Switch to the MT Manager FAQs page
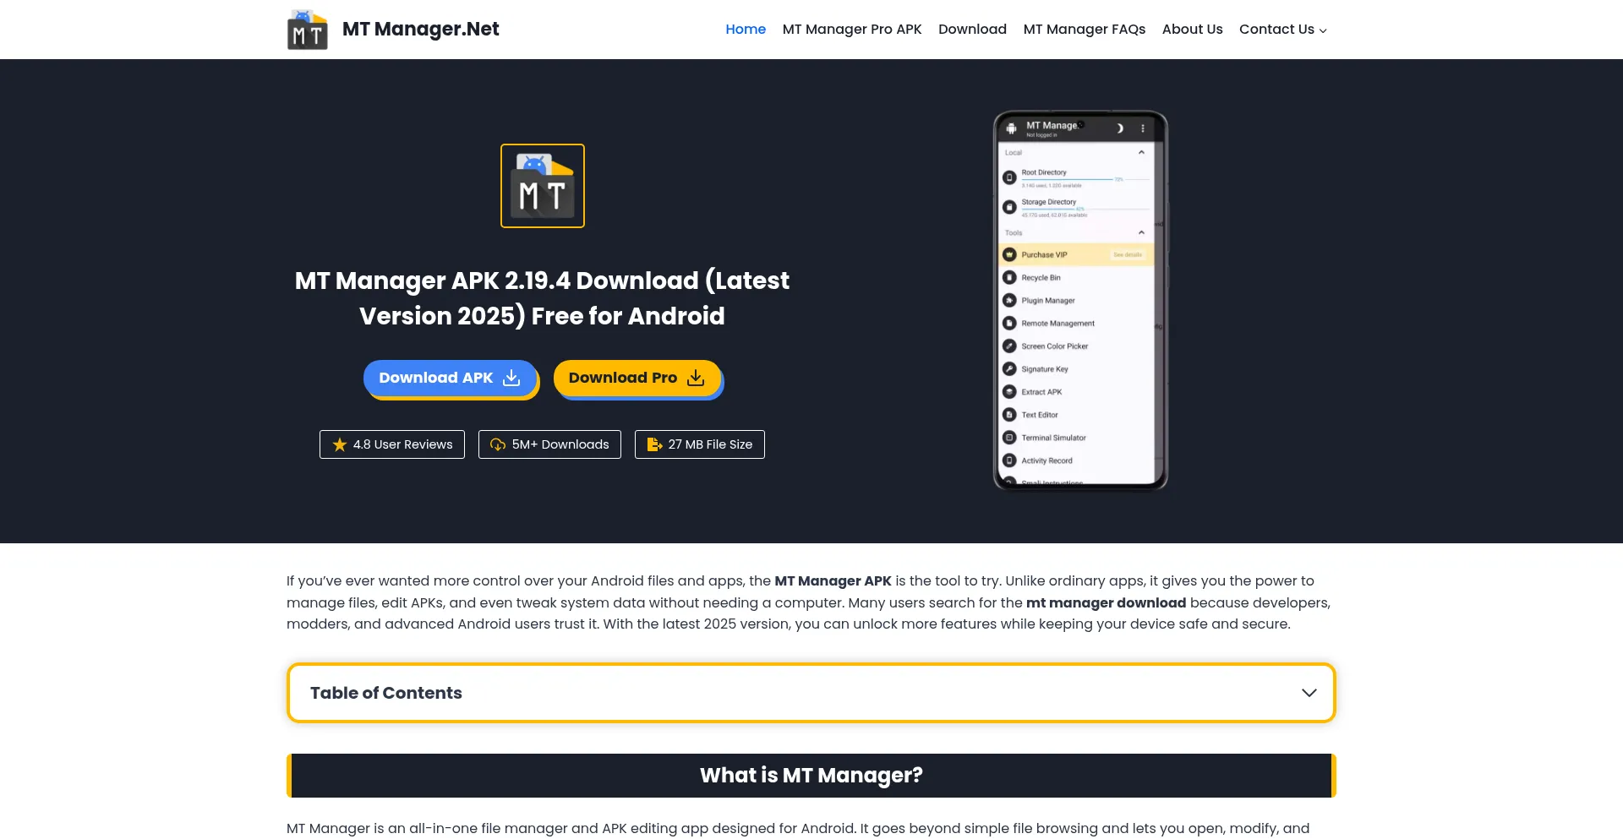1623x839 pixels. (1084, 29)
